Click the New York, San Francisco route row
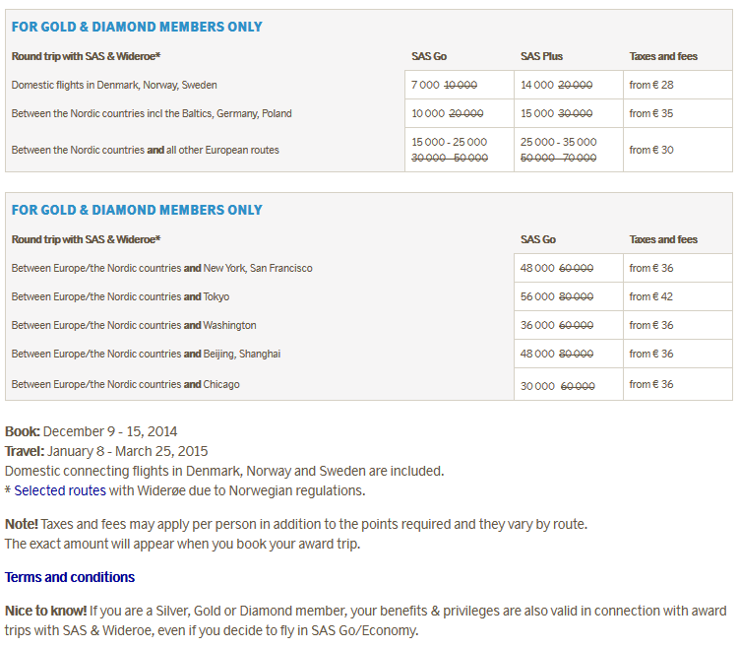The height and width of the screenshot is (648, 739). 162,268
